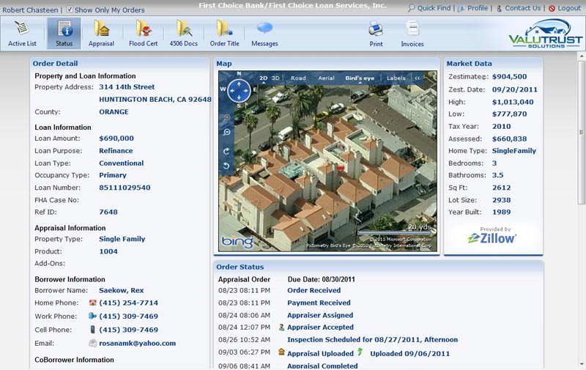586x370 pixels.
Task: Switch the map to Aerial view
Action: [326, 78]
